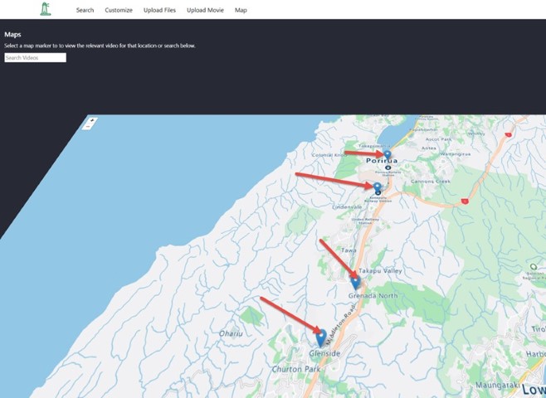This screenshot has height=398, width=546.
Task: Select the blue marker at Grenada North
Action: pos(355,282)
